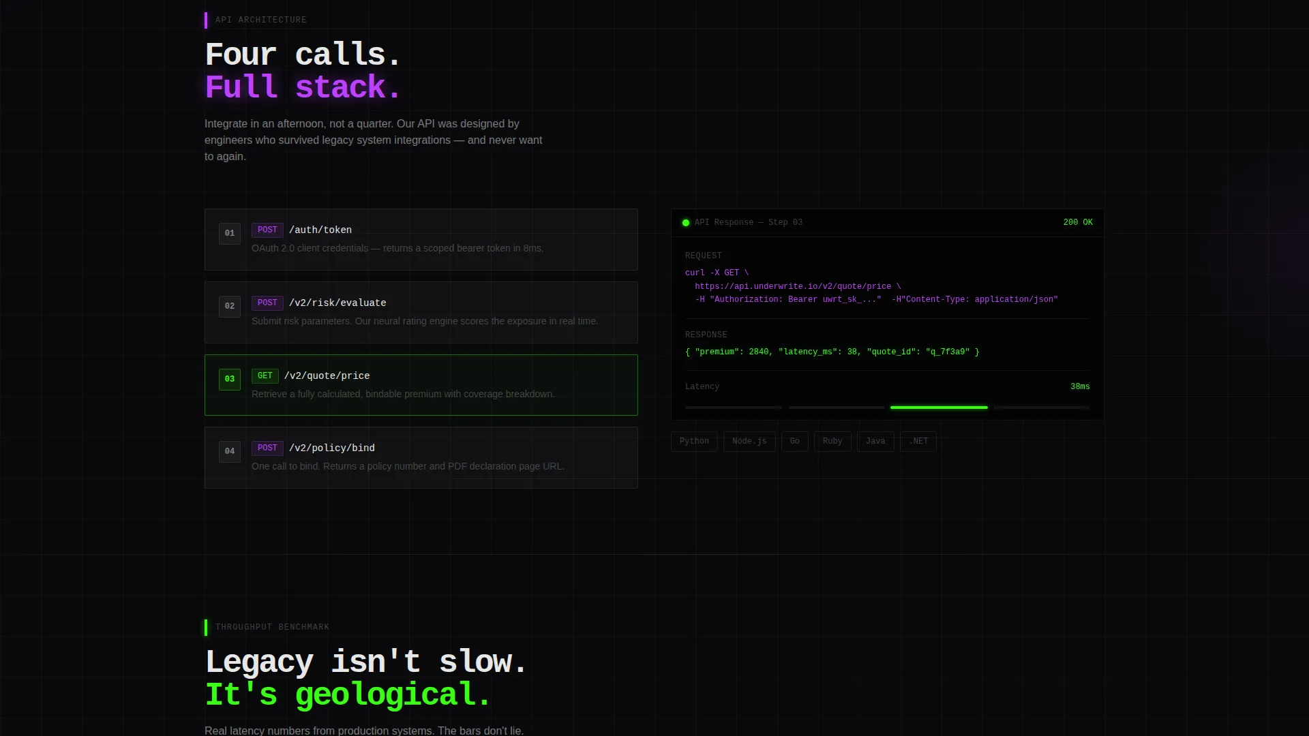The image size is (1309, 736).
Task: Click the 38ms latency value
Action: point(1080,387)
